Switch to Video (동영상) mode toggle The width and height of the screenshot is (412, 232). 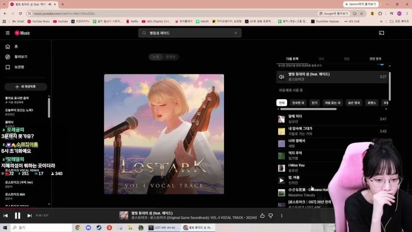tap(170, 57)
